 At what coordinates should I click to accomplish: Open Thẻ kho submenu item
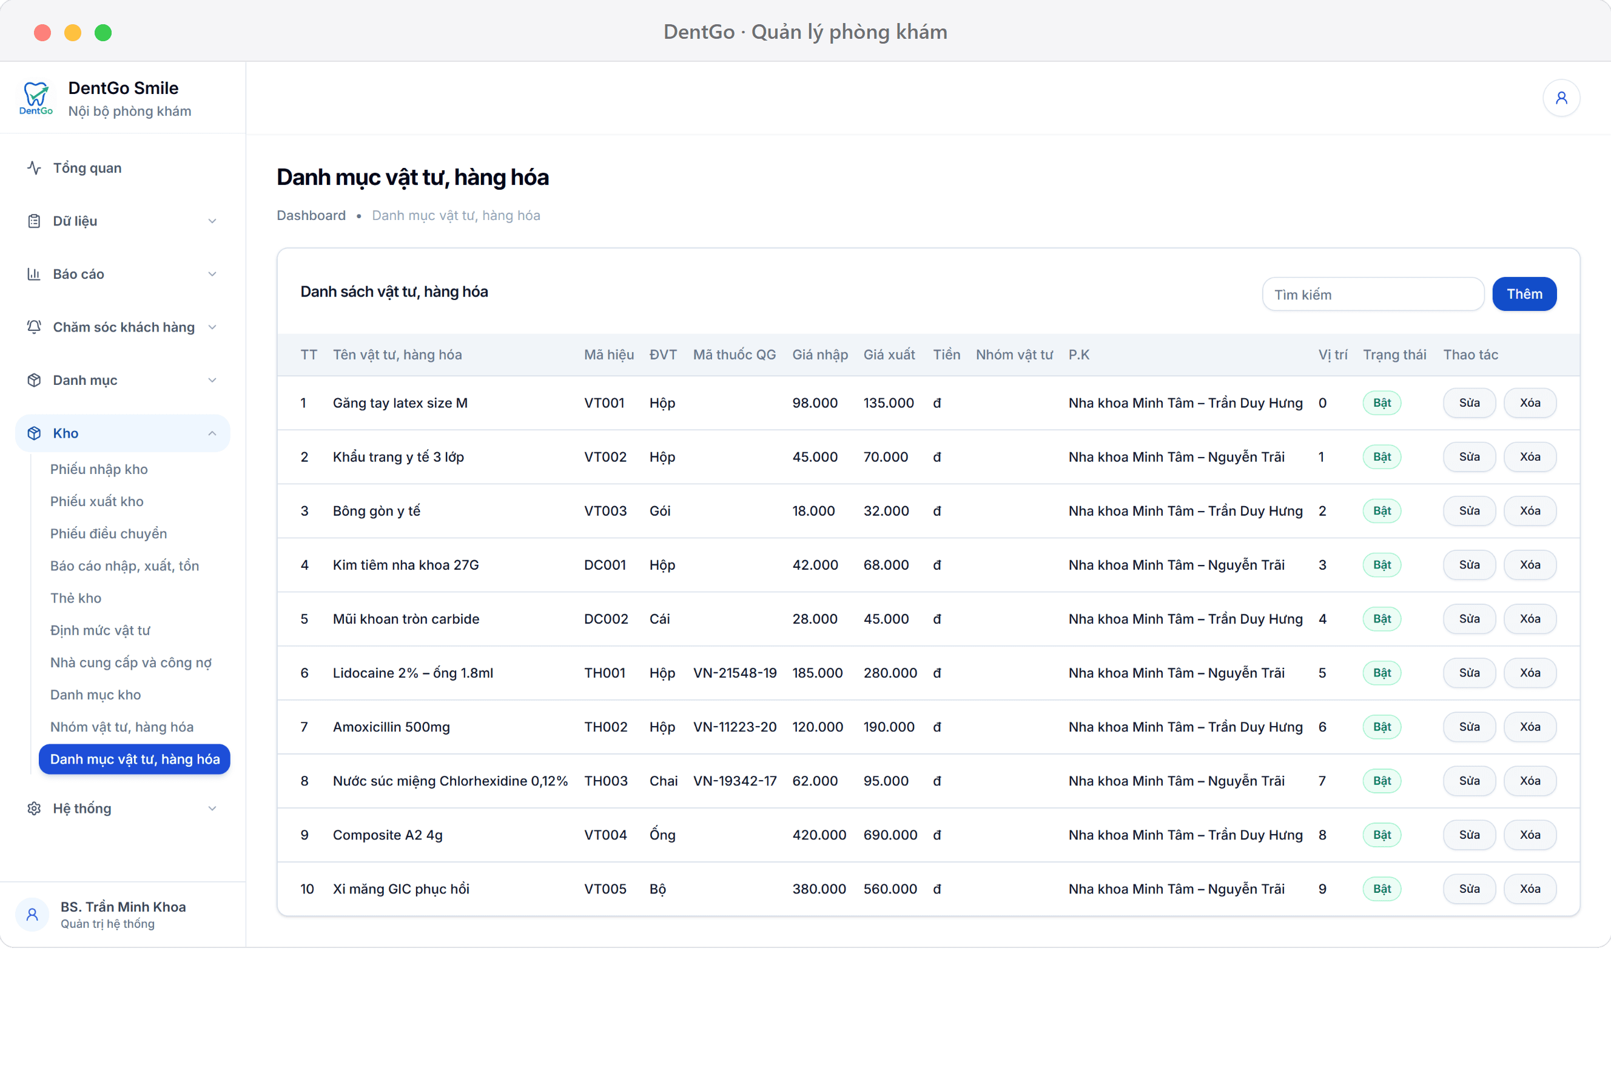point(76,598)
